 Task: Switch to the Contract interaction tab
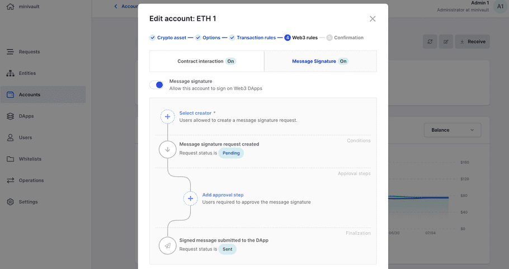click(x=206, y=62)
